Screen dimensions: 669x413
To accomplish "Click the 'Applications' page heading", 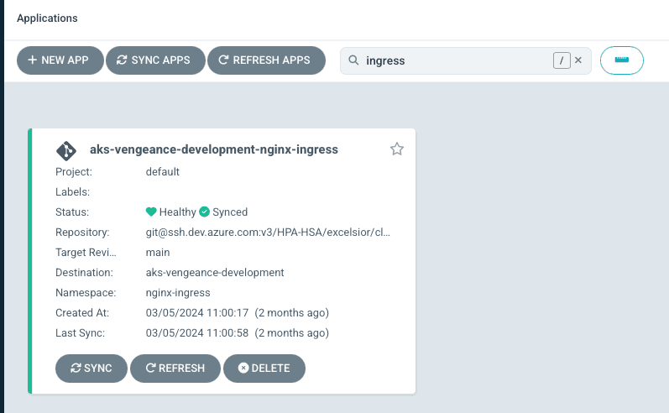I will pos(47,18).
